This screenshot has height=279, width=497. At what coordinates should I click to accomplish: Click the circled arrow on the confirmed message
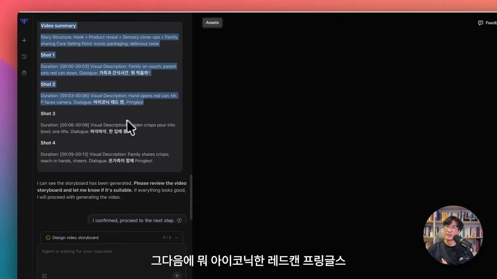[x=179, y=220]
